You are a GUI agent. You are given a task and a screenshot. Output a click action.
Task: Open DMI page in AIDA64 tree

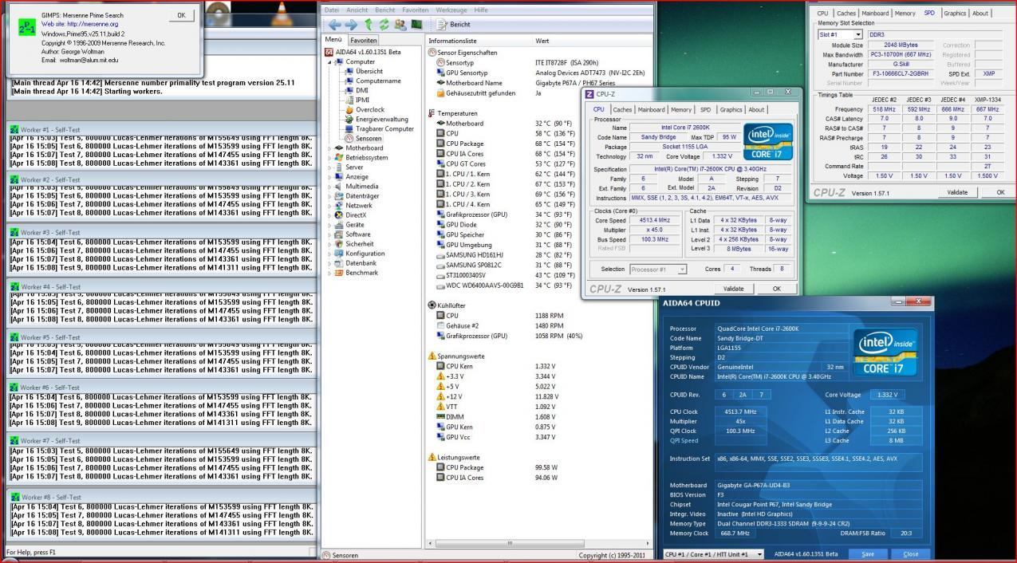pyautogui.click(x=362, y=90)
